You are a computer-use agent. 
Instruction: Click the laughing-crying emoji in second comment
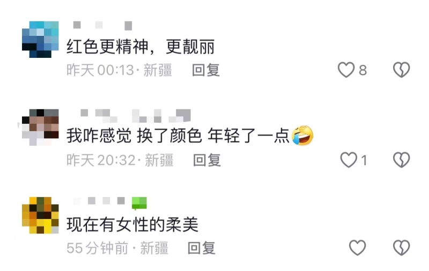[x=302, y=136]
